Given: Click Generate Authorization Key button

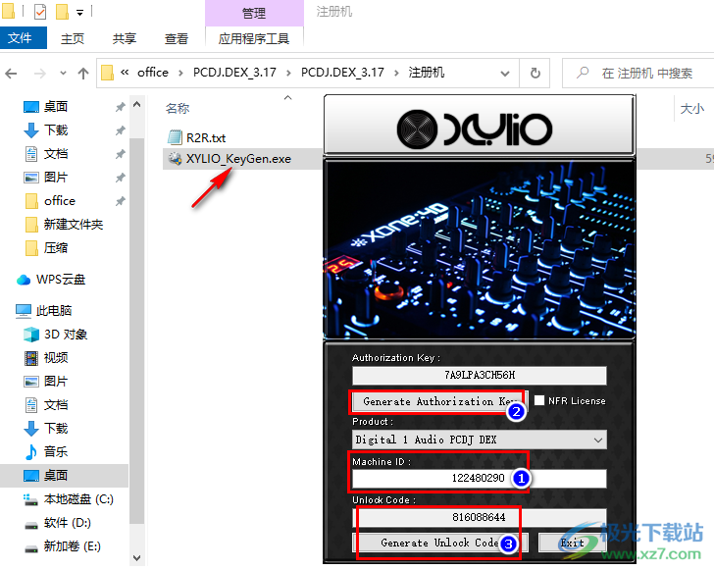Looking at the screenshot, I should pyautogui.click(x=439, y=401).
